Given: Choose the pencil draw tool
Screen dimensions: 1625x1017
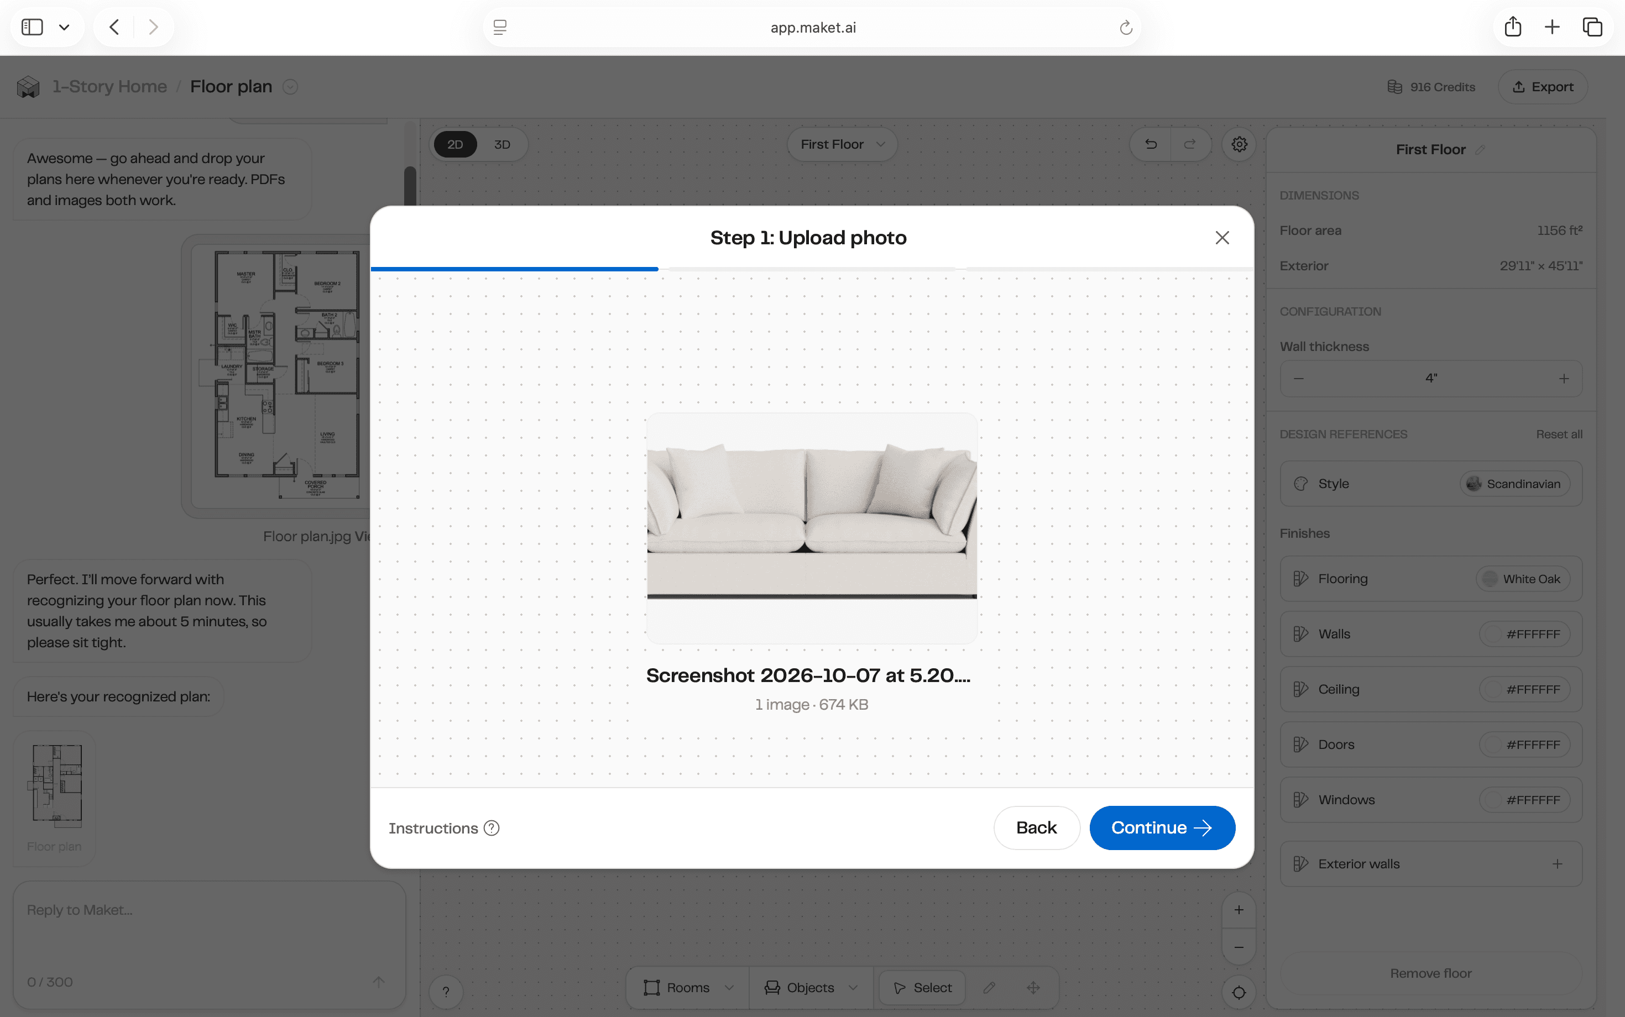Looking at the screenshot, I should (x=989, y=987).
